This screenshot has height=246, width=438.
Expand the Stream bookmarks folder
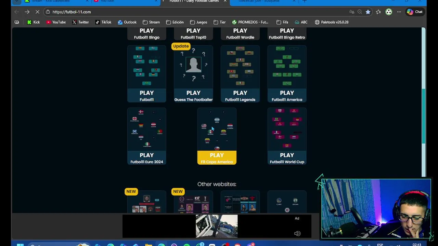(151, 22)
